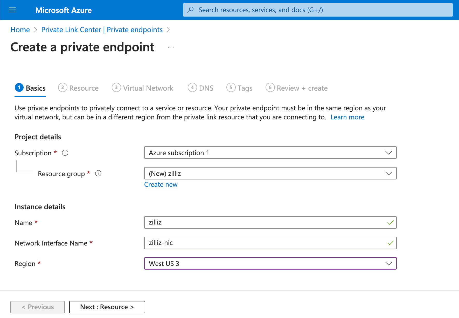
Task: Go to the Virtual Network tab
Action: (143, 88)
